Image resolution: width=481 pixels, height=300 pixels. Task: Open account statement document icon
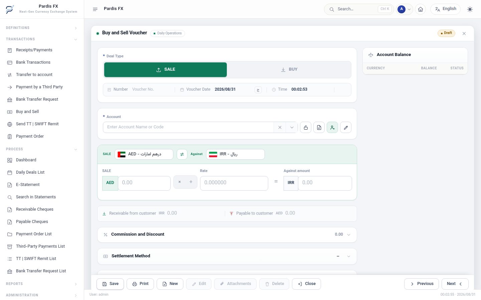(319, 127)
